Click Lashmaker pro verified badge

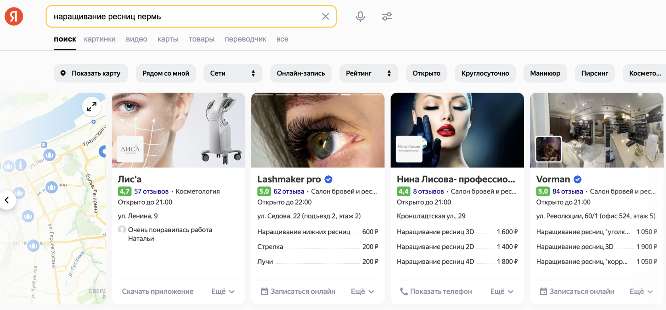328,179
